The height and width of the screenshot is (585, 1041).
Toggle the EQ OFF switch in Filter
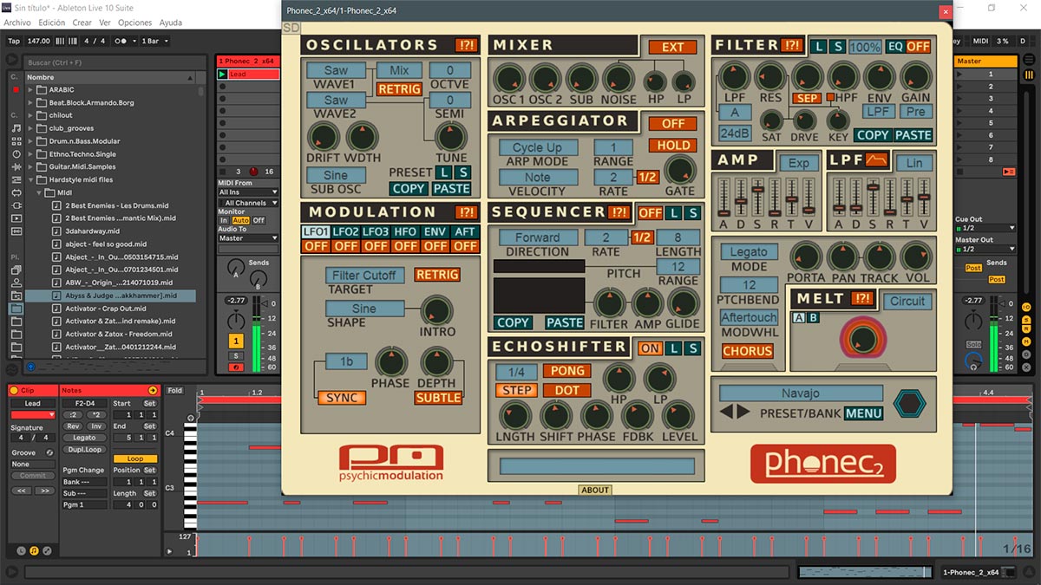[x=919, y=47]
